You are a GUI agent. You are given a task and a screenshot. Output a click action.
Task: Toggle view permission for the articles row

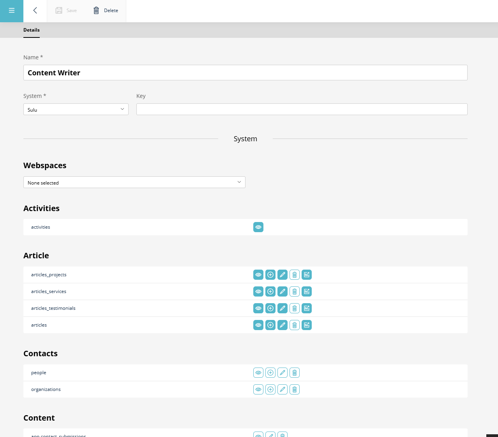(x=258, y=325)
